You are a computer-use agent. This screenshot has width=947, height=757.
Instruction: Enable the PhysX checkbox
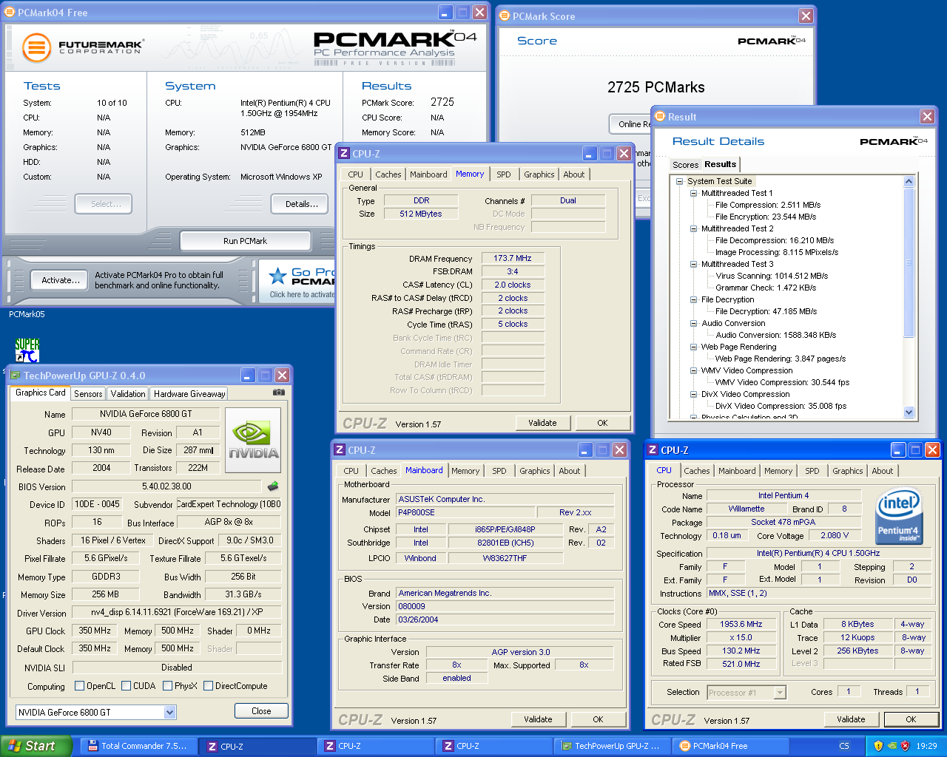point(167,686)
